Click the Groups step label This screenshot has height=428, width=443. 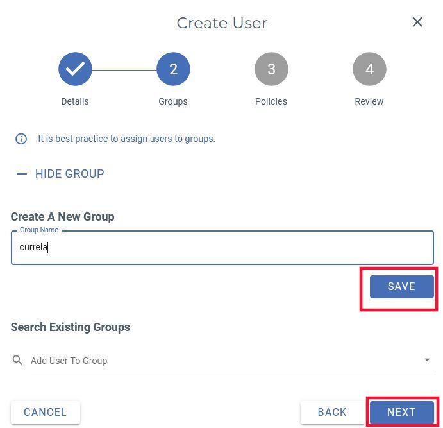click(173, 101)
